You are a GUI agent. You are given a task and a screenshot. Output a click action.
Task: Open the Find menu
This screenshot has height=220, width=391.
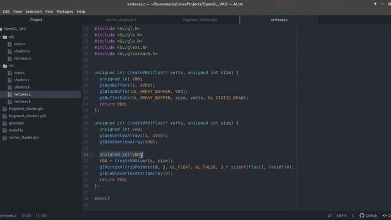click(x=49, y=12)
